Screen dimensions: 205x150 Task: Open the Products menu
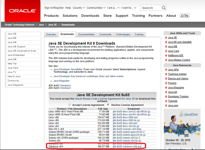point(51,16)
